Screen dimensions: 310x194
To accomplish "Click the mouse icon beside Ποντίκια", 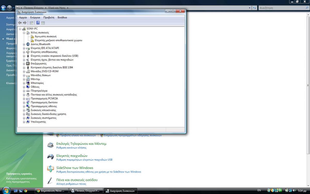I will (x=28, y=95).
